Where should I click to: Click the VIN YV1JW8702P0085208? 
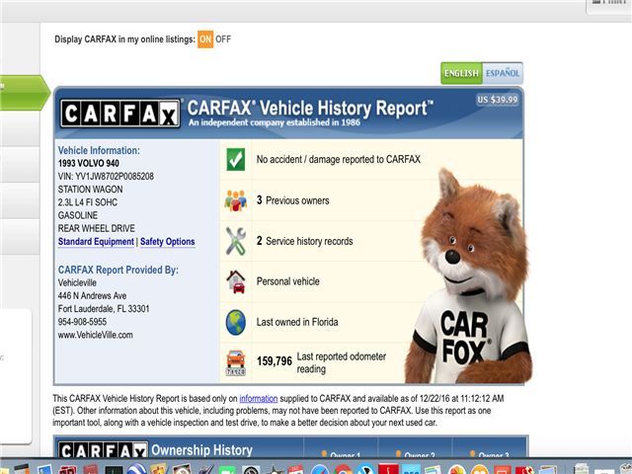coord(106,176)
